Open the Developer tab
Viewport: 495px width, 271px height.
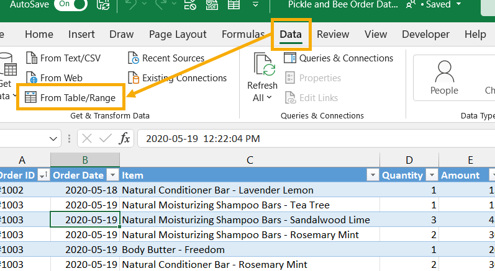(425, 34)
